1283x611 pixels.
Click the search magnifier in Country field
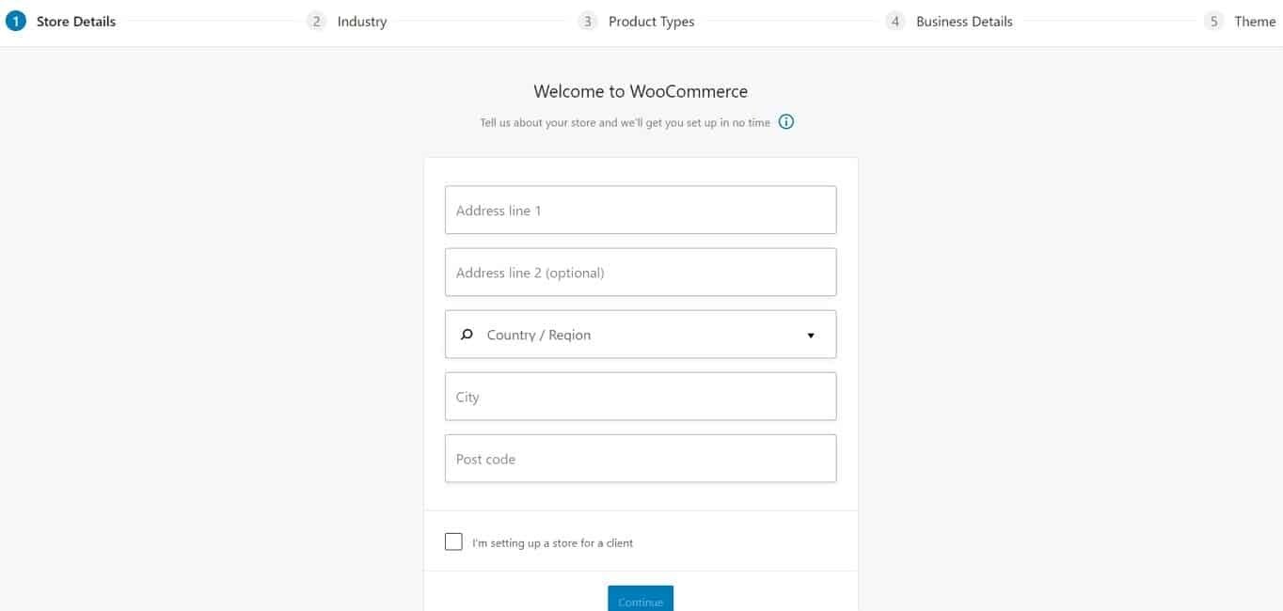467,335
